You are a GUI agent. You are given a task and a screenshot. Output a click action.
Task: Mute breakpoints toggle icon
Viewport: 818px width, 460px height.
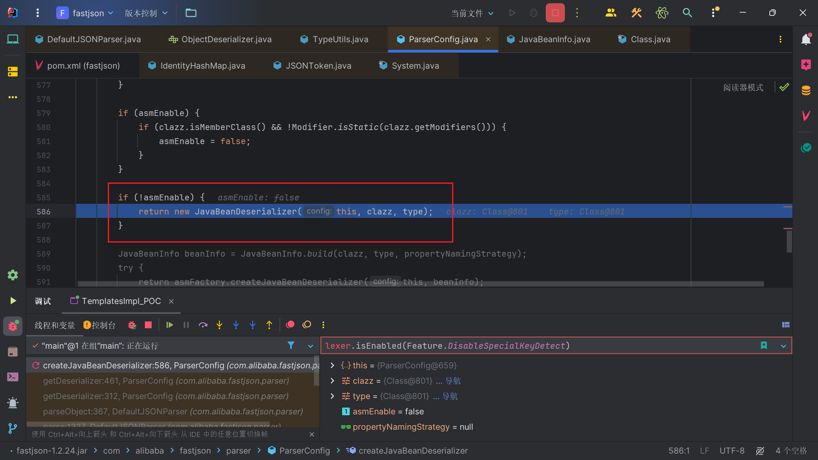307,325
